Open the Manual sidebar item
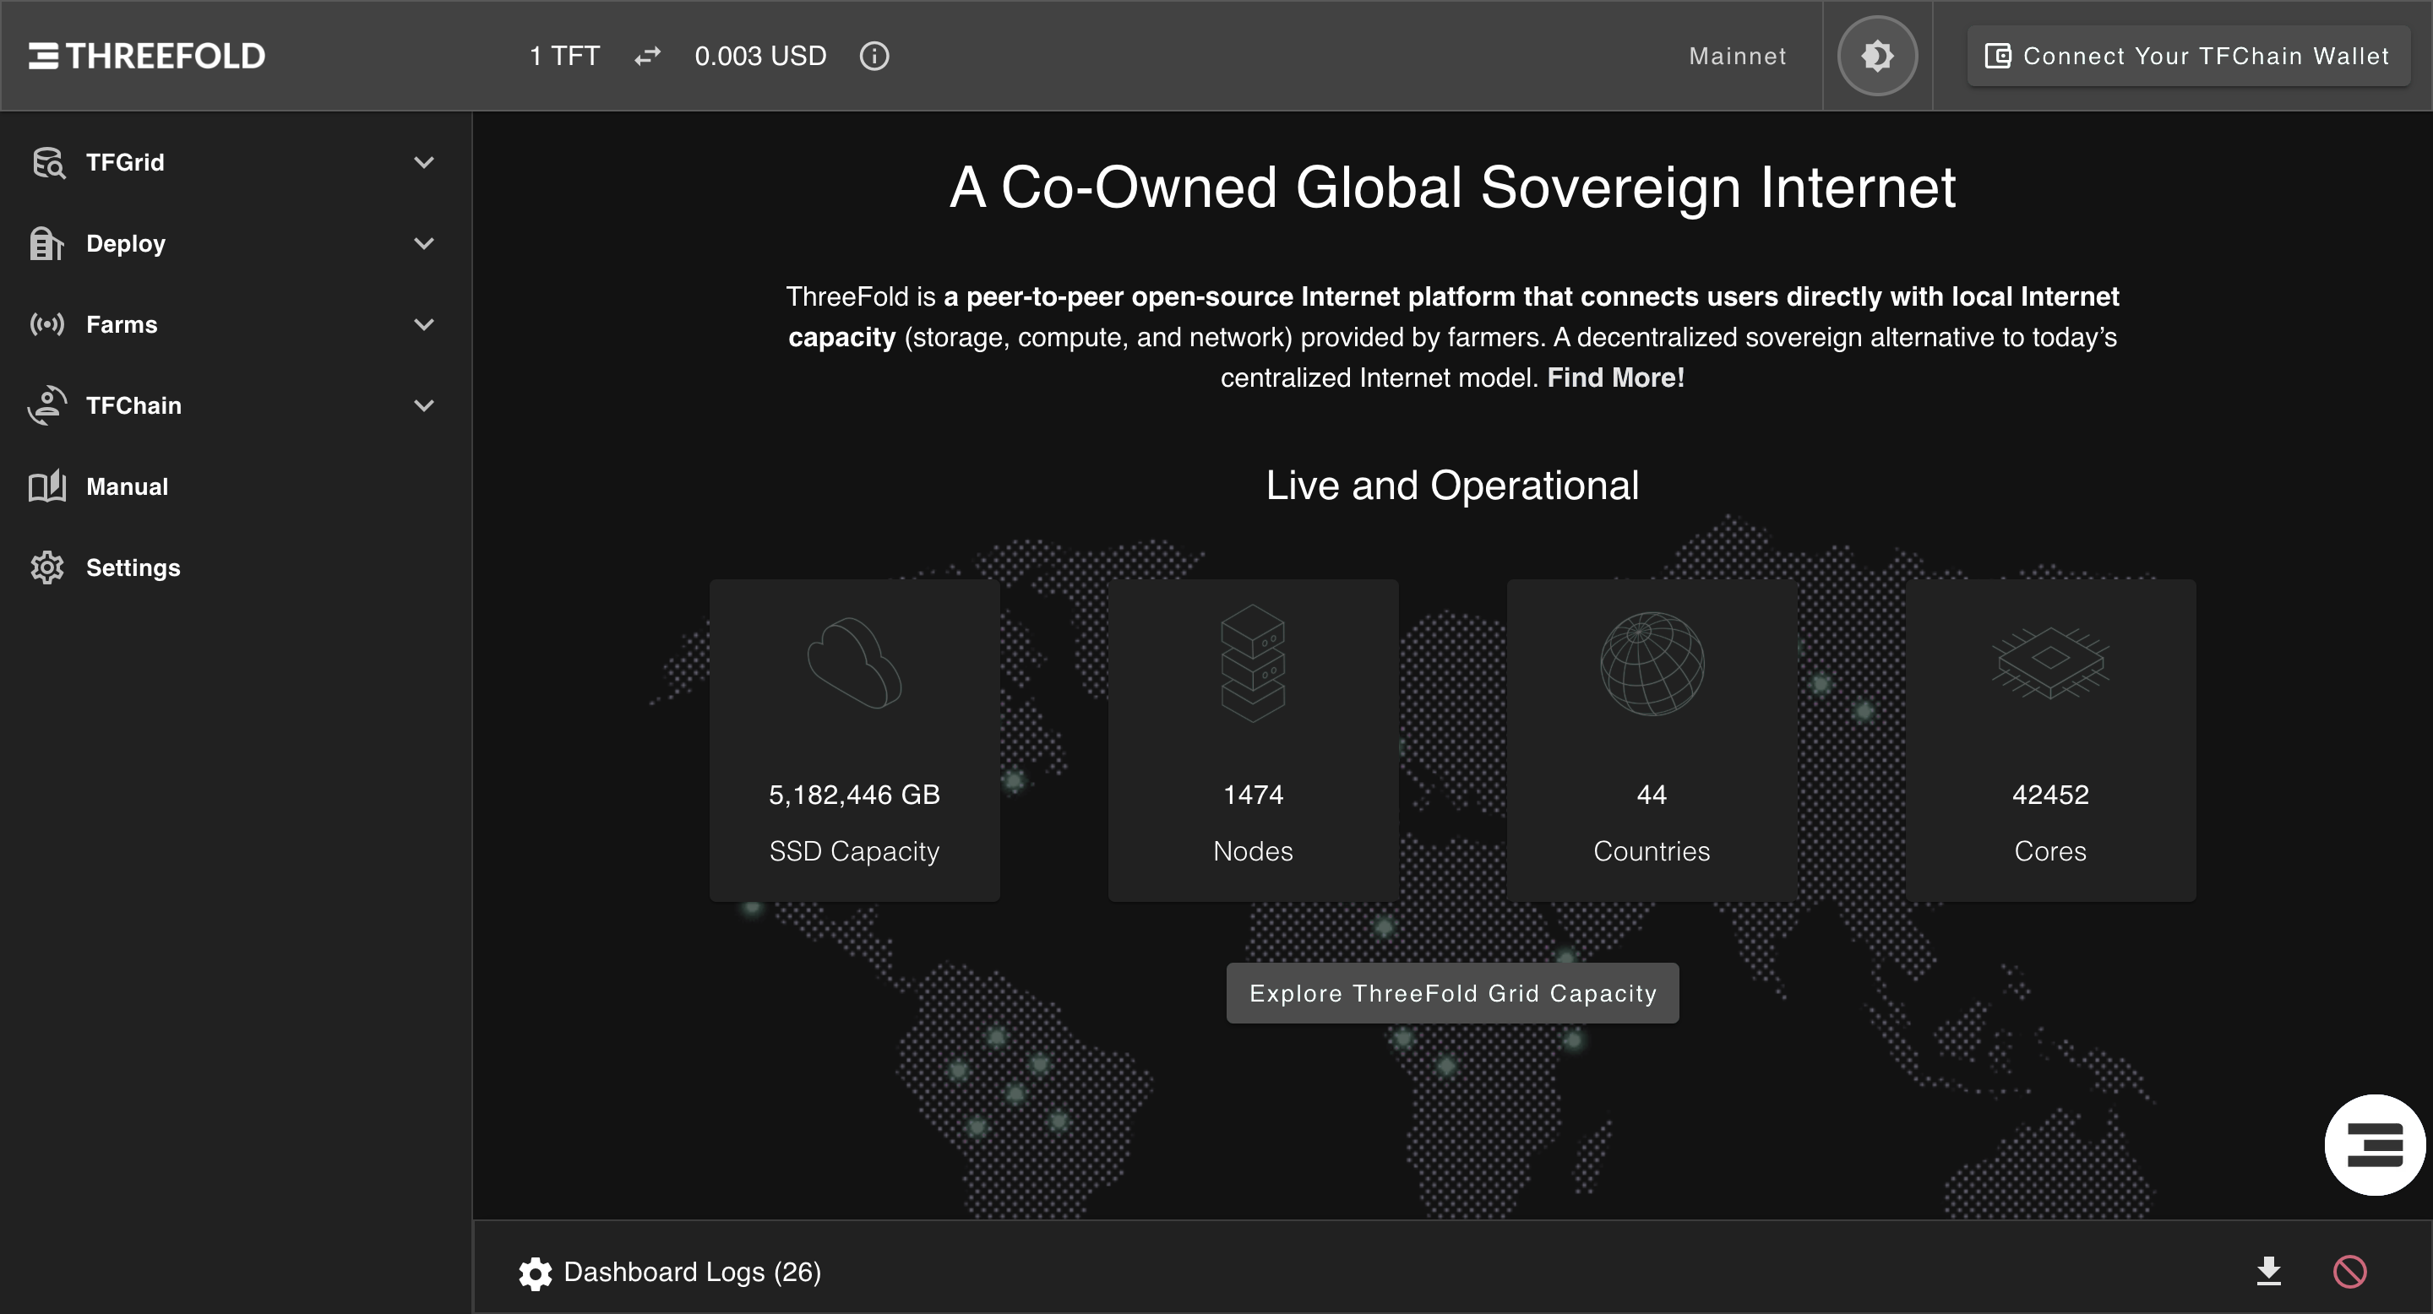2433x1314 pixels. pyautogui.click(x=127, y=487)
